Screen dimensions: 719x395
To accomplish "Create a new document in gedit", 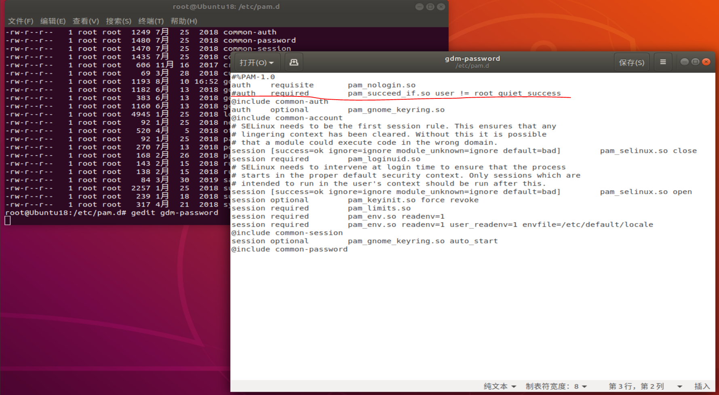I will 294,62.
